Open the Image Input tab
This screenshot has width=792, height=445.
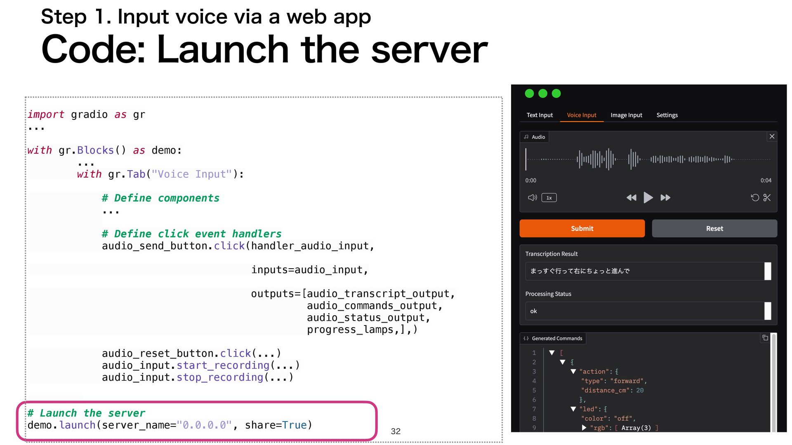[626, 115]
